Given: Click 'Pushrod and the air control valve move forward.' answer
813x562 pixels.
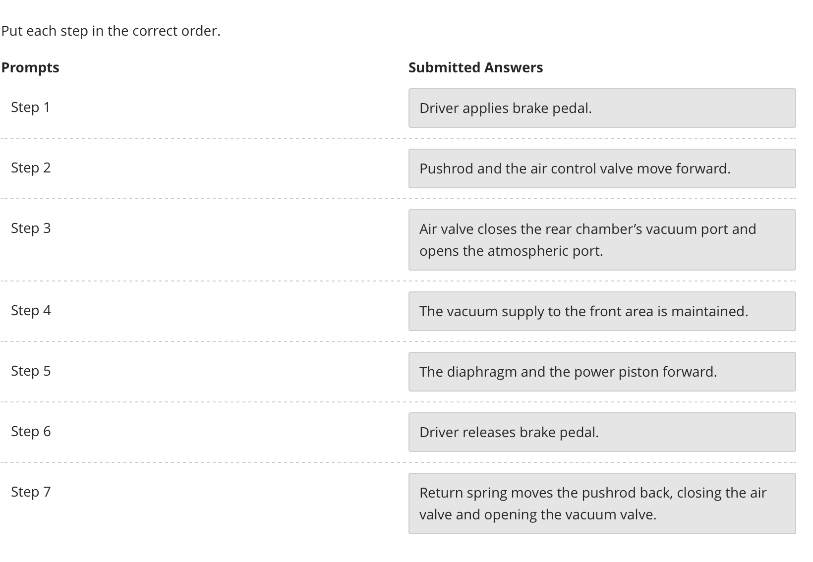Looking at the screenshot, I should 602,169.
